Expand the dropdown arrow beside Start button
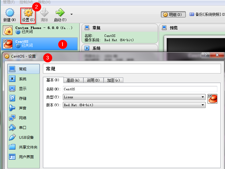 71,14
